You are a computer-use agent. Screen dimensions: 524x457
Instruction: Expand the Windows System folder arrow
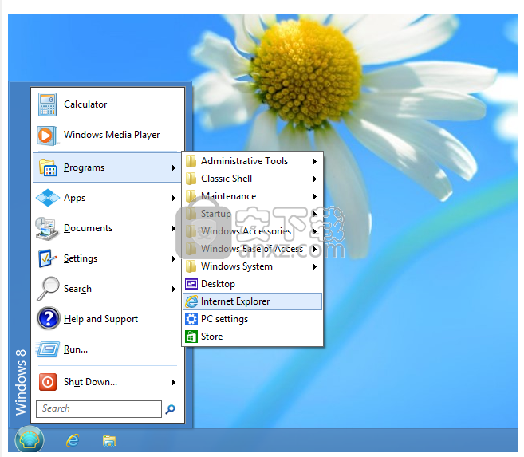[315, 267]
